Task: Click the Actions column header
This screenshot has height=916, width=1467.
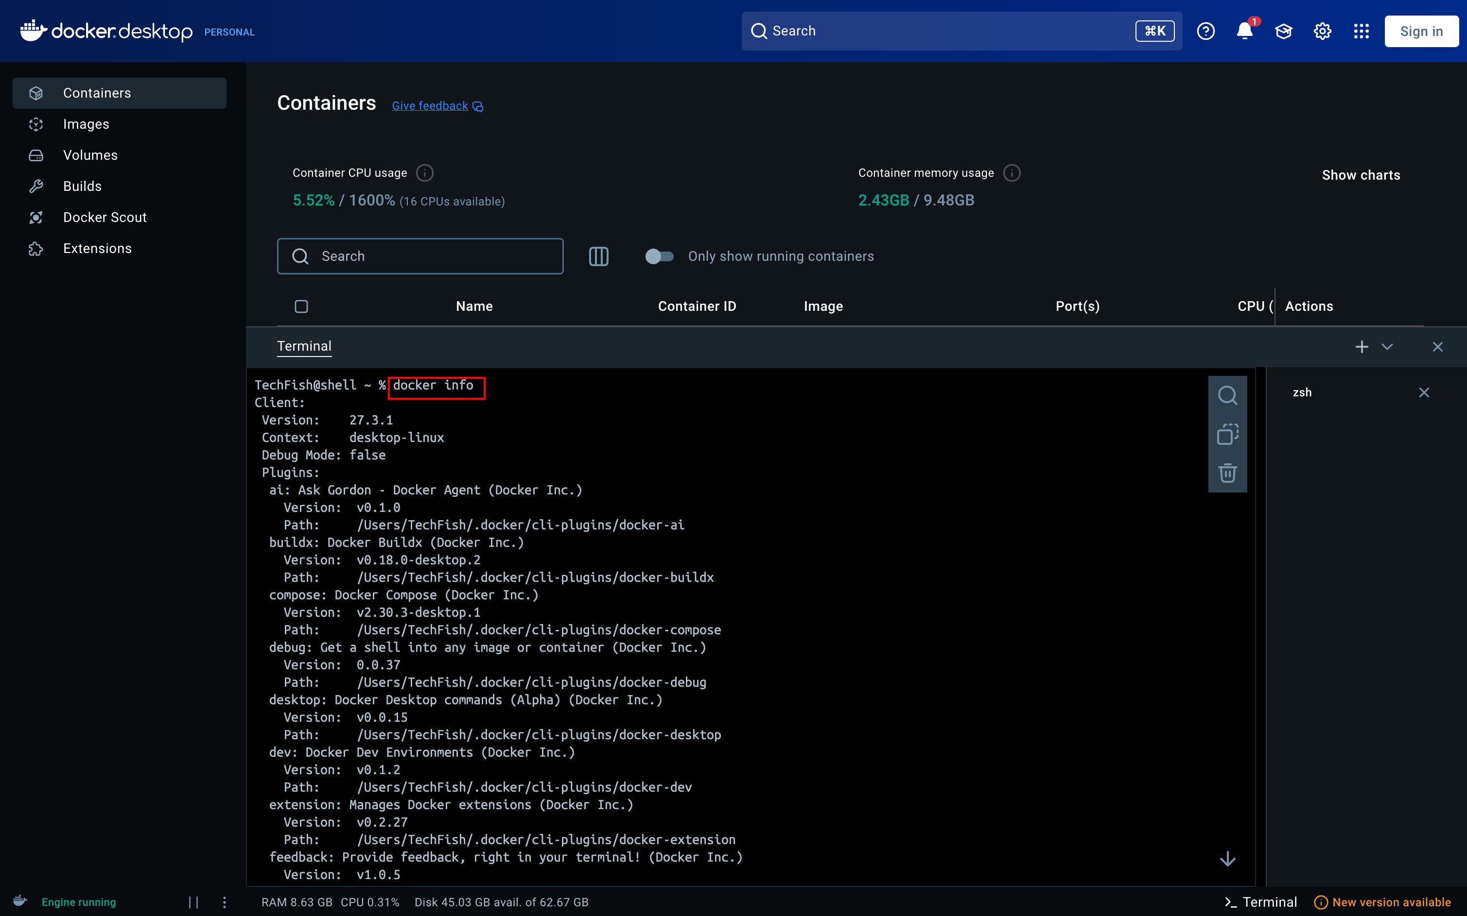Action: [1309, 306]
